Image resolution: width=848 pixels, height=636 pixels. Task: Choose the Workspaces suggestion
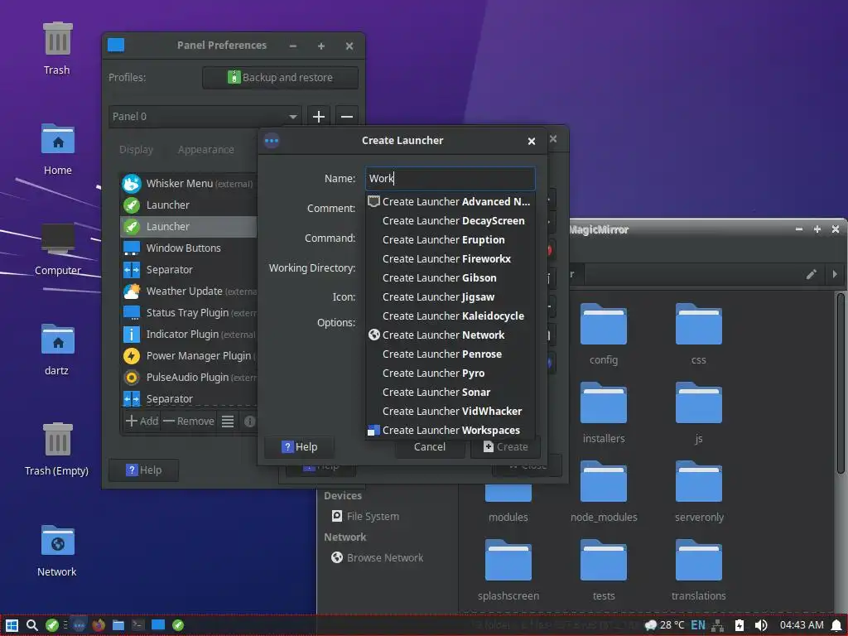450,431
